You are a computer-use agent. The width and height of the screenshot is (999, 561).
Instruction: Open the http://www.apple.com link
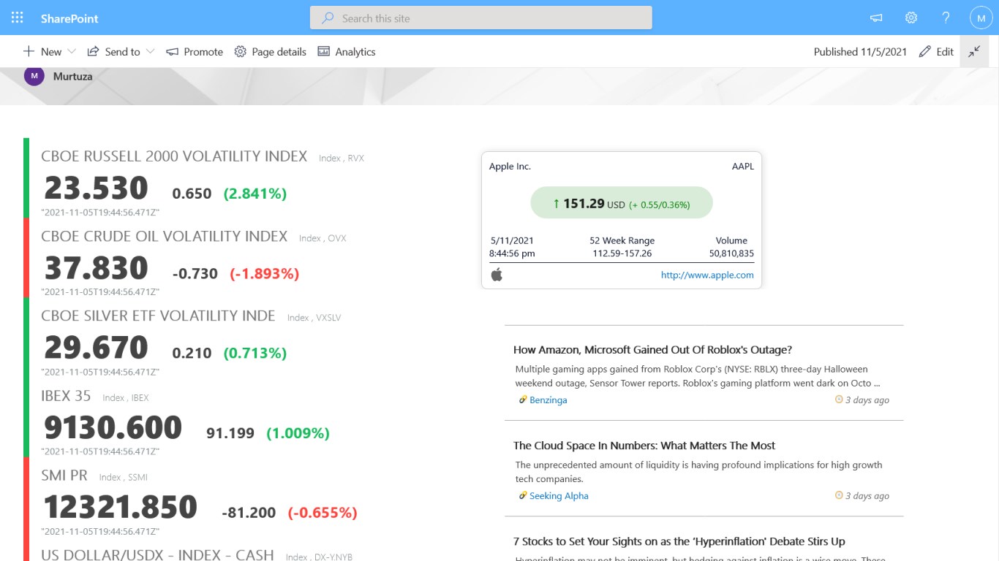(707, 275)
